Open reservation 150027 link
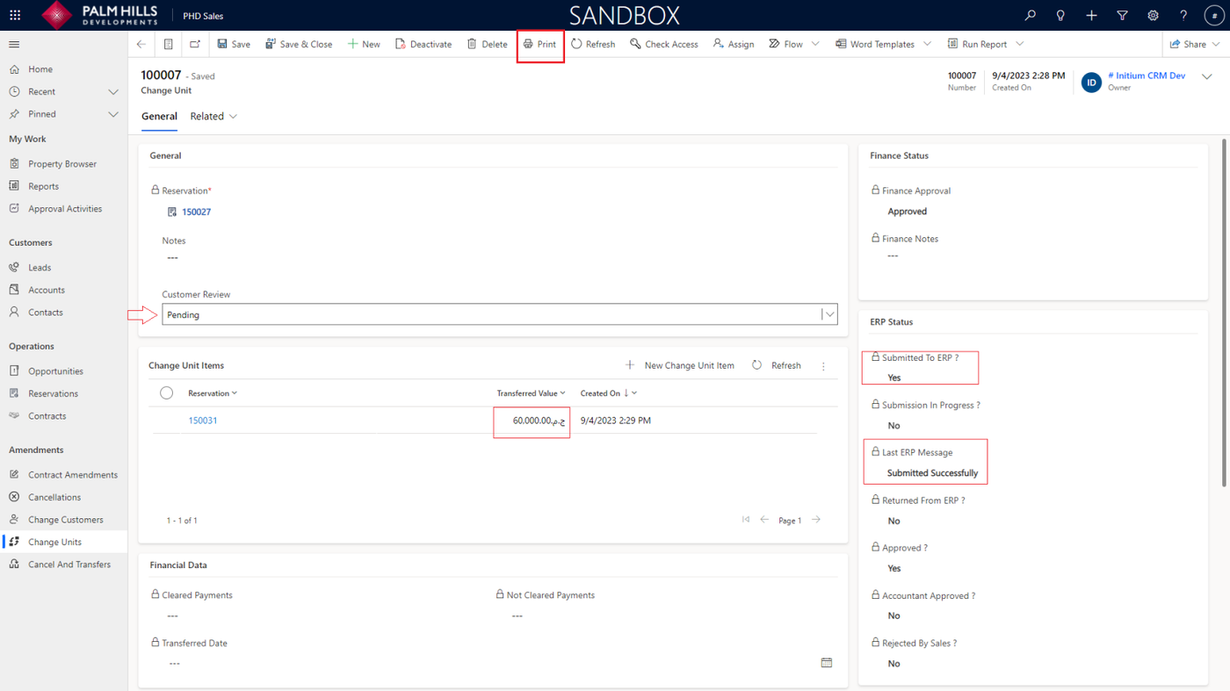Viewport: 1230px width, 691px height. (196, 212)
